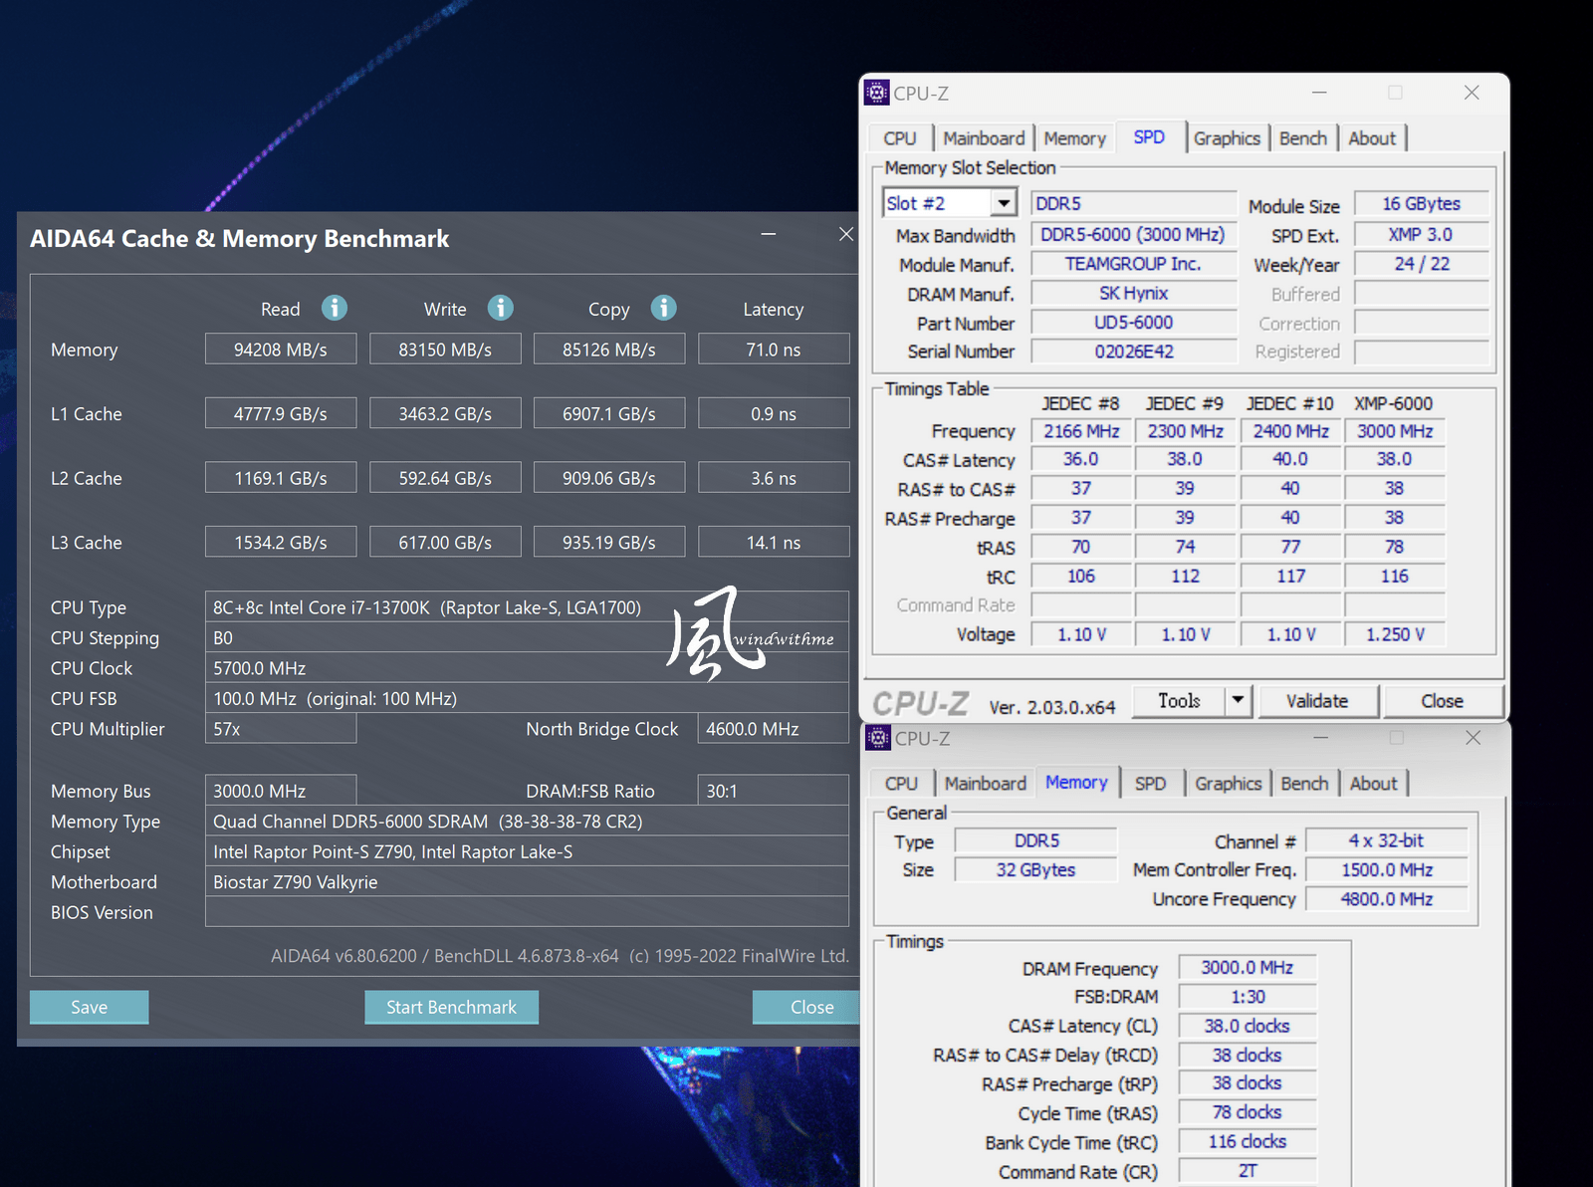Image resolution: width=1593 pixels, height=1187 pixels.
Task: Click the Save button in AIDA64
Action: [x=89, y=1007]
